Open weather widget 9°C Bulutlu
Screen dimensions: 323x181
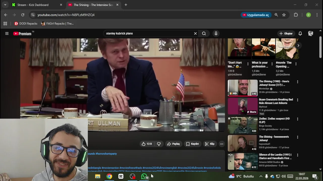241,176
